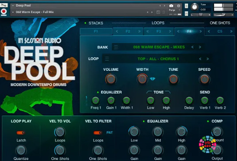Click left arrow on the F3 tab
Image resolution: width=237 pixels, height=161 pixels.
click(148, 31)
